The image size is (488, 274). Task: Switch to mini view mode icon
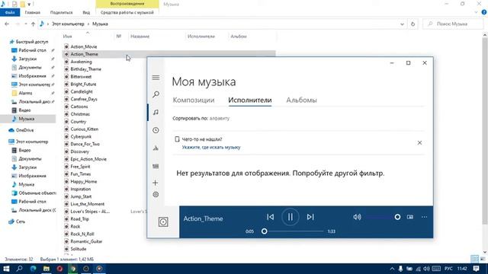coord(410,217)
